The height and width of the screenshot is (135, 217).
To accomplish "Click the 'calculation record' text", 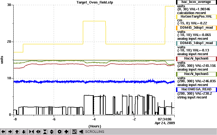I will coord(192,13).
